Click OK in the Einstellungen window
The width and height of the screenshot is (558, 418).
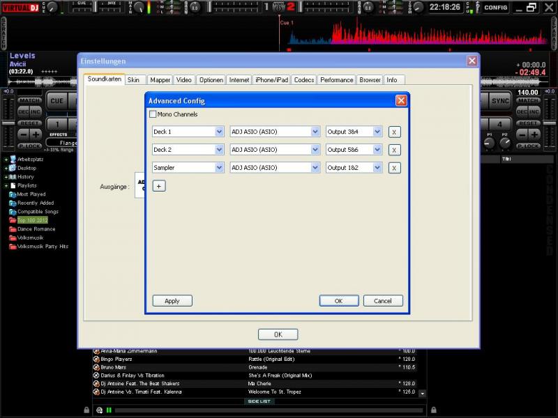278,334
